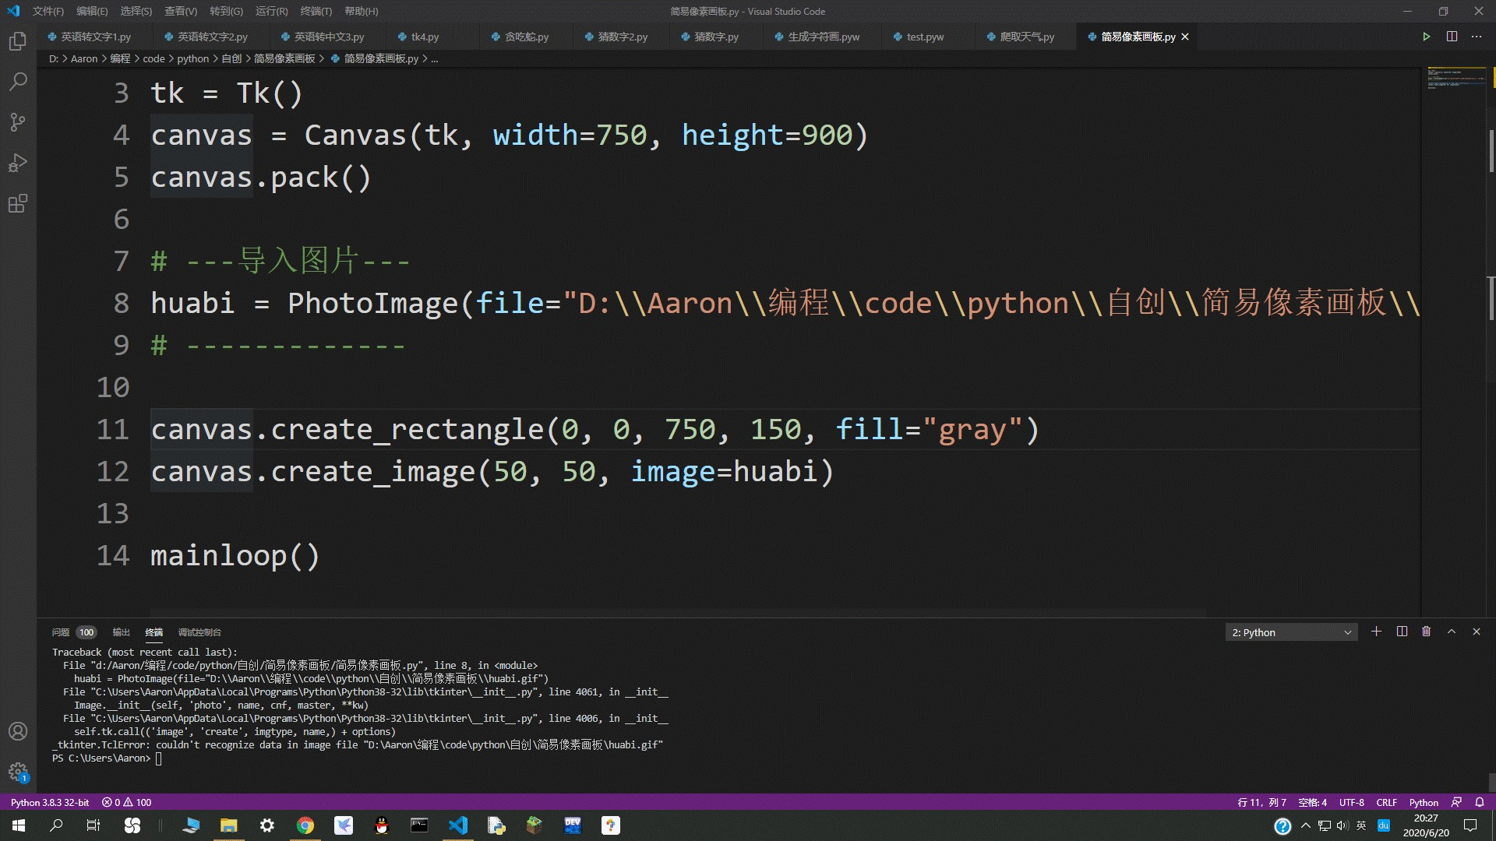Maximize the panel with up chevron
The width and height of the screenshot is (1496, 841).
pos(1452,632)
